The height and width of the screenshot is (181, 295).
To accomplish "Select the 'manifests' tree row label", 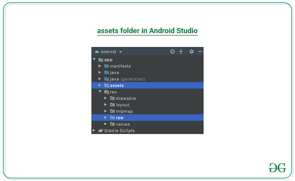I will pos(120,66).
